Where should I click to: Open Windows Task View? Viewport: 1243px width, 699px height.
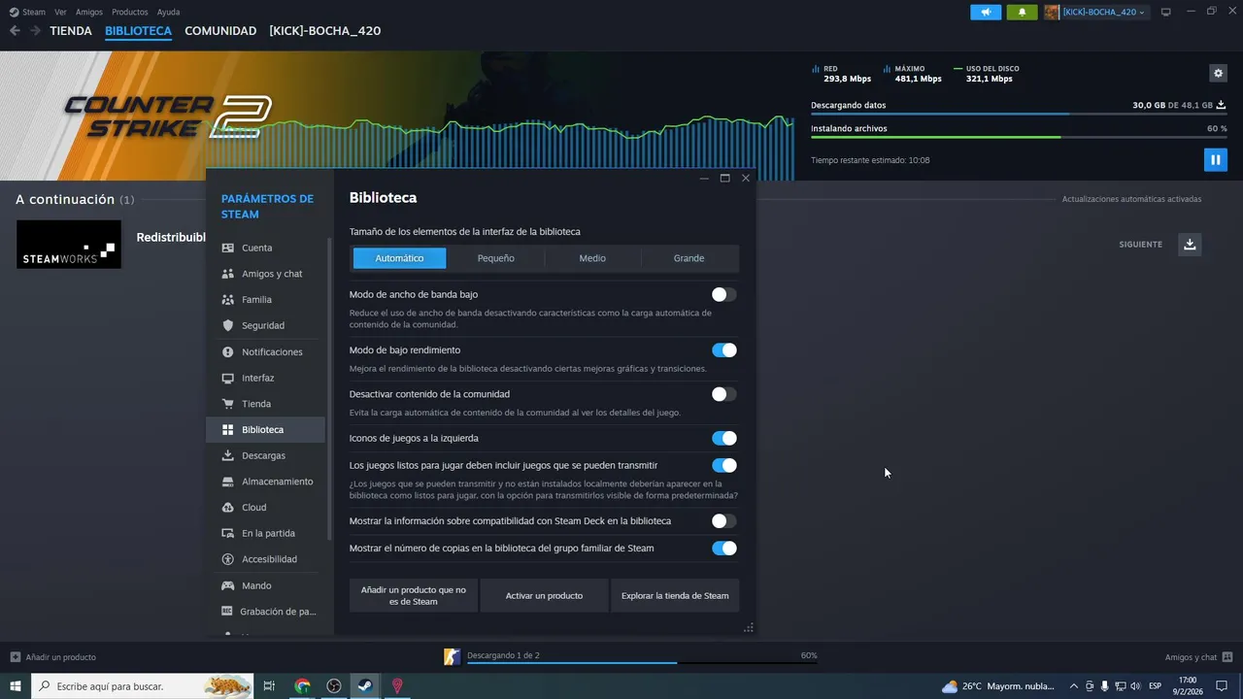(270, 685)
